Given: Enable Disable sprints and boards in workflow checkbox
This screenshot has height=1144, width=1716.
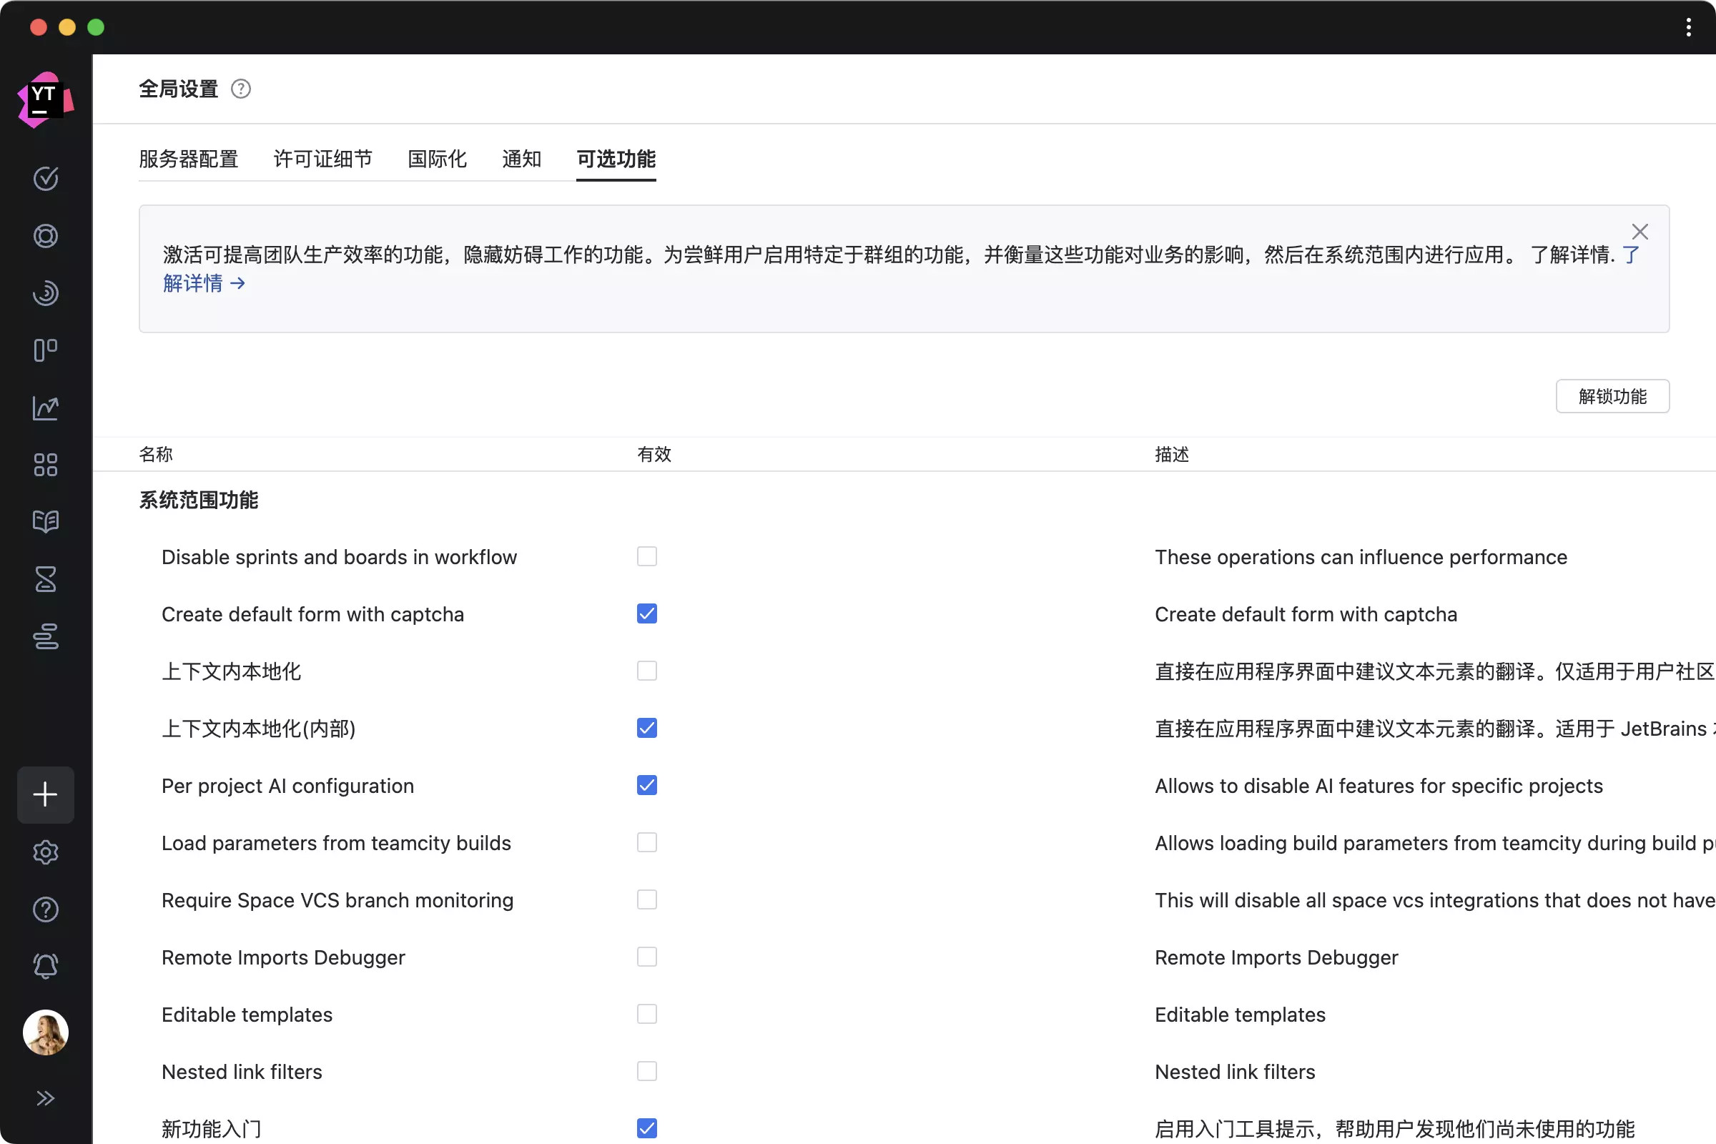Looking at the screenshot, I should click(646, 557).
